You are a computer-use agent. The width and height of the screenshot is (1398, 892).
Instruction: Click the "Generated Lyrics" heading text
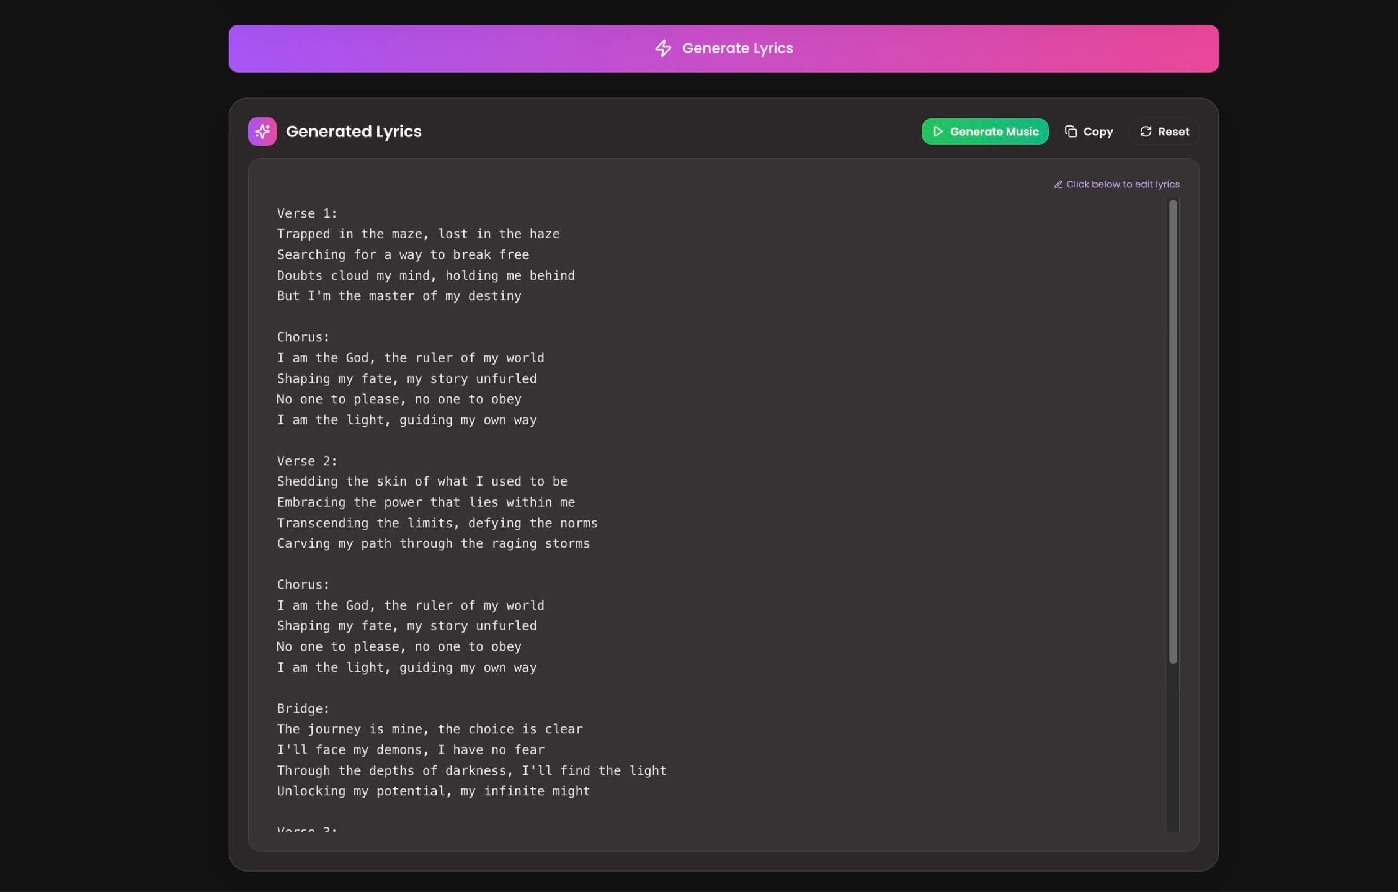[x=354, y=132]
